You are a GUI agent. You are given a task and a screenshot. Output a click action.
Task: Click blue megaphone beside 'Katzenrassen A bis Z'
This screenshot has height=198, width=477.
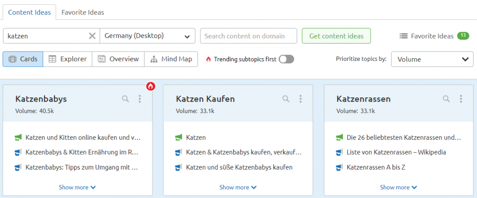tap(340, 167)
